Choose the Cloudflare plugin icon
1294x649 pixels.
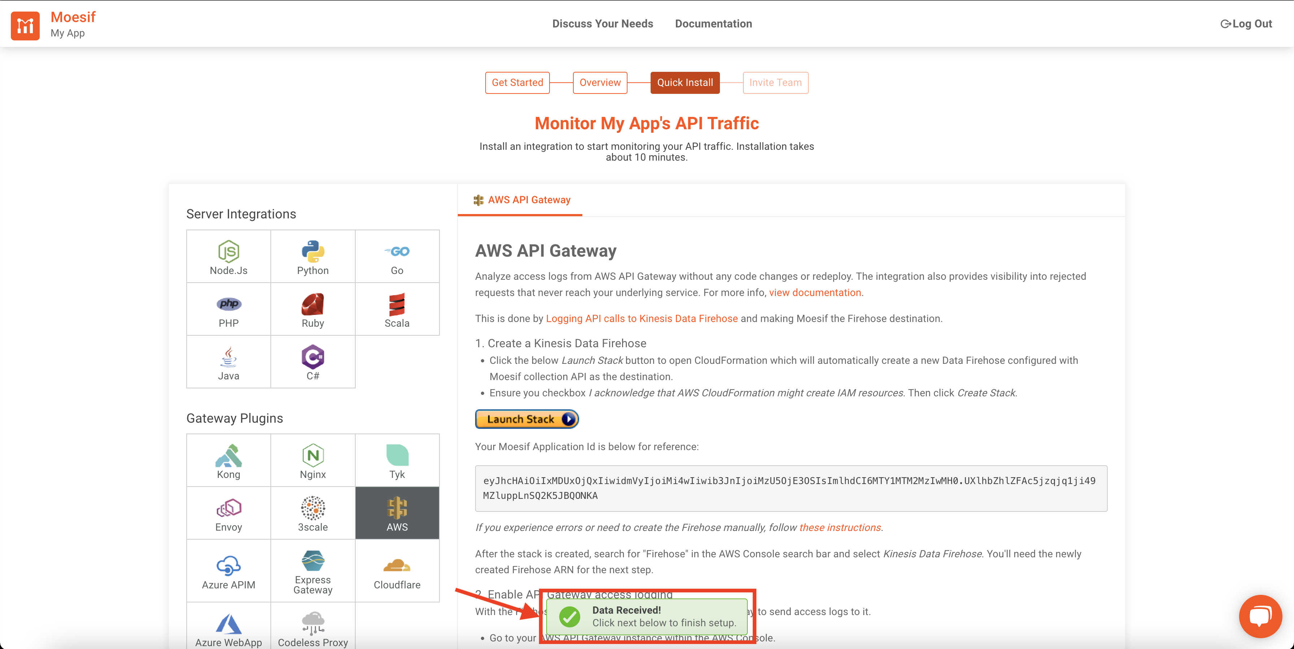[x=397, y=572]
